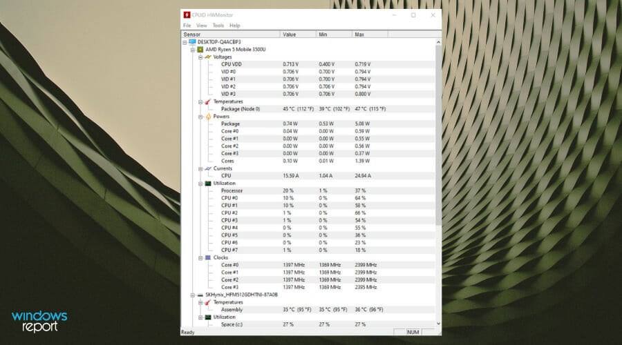Screen dimensions: 622x345
Task: Click the 20 % processor utilization value
Action: [x=288, y=190]
